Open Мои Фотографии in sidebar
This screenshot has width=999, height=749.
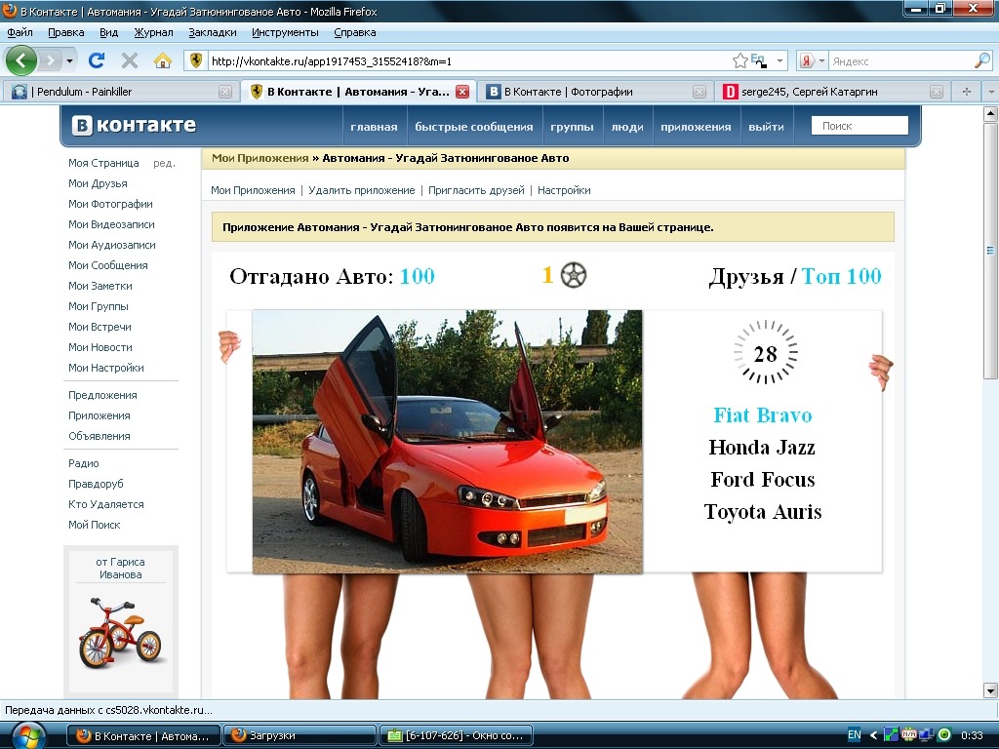(110, 204)
